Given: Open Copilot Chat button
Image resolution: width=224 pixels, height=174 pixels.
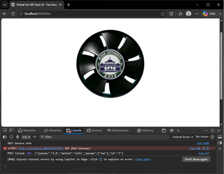Looking at the screenshot, I should [x=209, y=14].
